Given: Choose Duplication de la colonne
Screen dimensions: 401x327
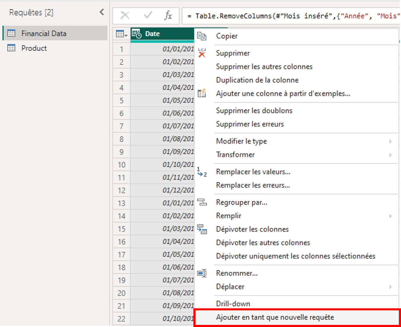Looking at the screenshot, I should (x=257, y=80).
